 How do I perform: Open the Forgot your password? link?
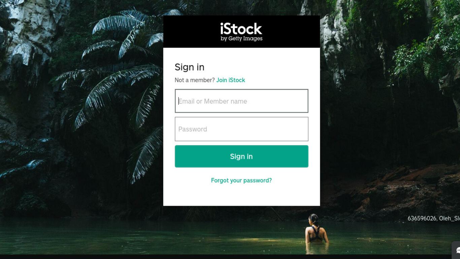click(241, 180)
